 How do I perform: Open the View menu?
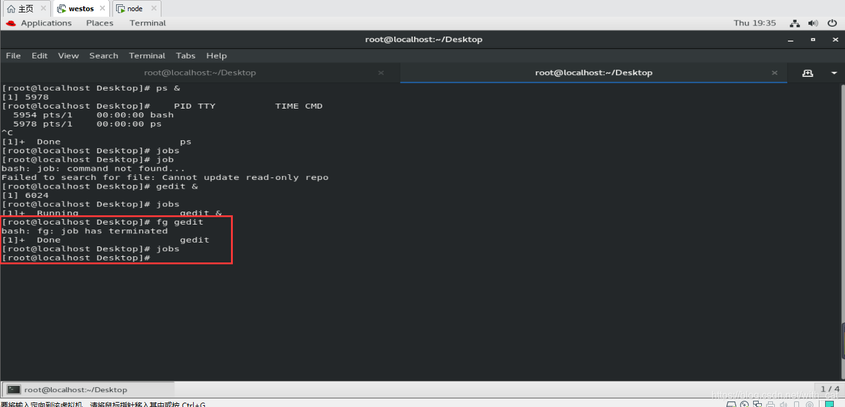(x=68, y=55)
